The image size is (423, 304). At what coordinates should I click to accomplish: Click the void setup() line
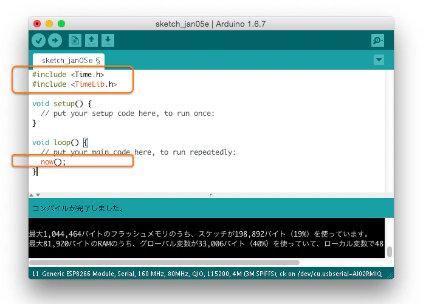pyautogui.click(x=62, y=104)
